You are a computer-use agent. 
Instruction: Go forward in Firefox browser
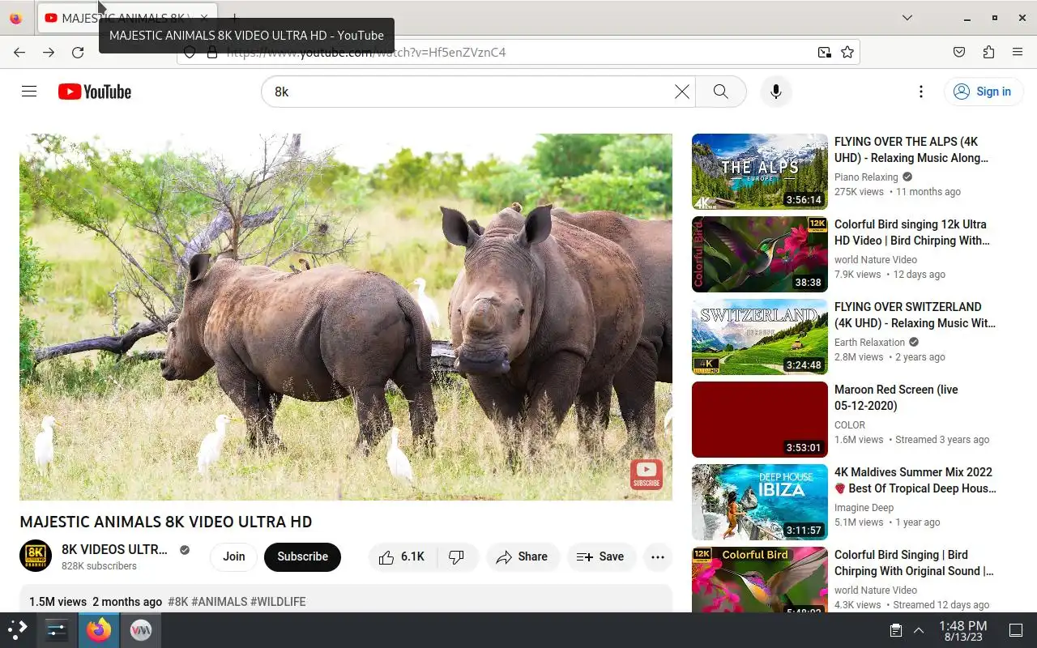pyautogui.click(x=49, y=53)
